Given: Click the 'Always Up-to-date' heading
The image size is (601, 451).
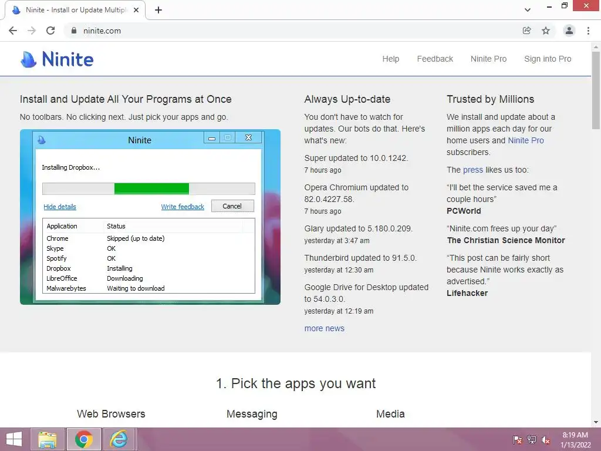Looking at the screenshot, I should (x=347, y=99).
